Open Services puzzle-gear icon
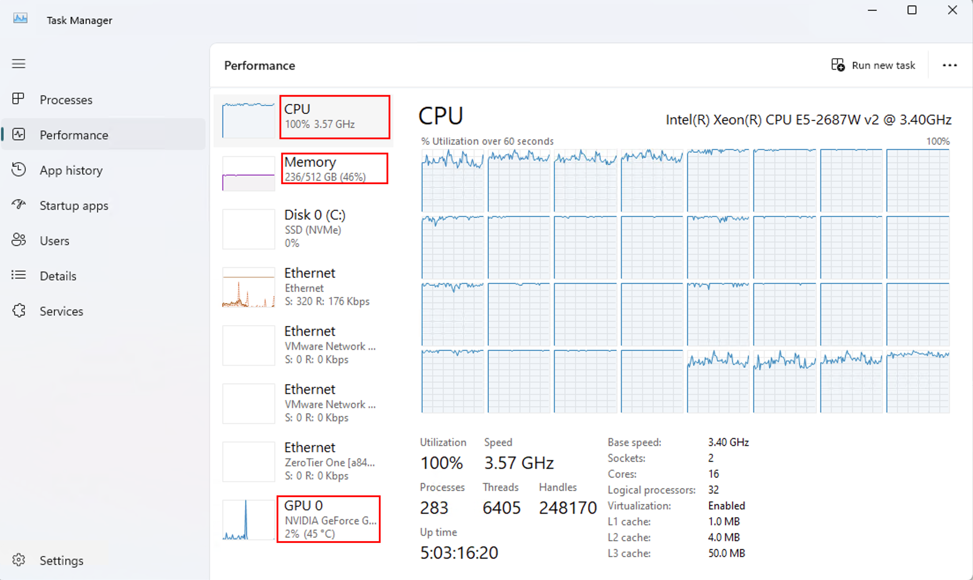Image resolution: width=973 pixels, height=580 pixels. (19, 311)
